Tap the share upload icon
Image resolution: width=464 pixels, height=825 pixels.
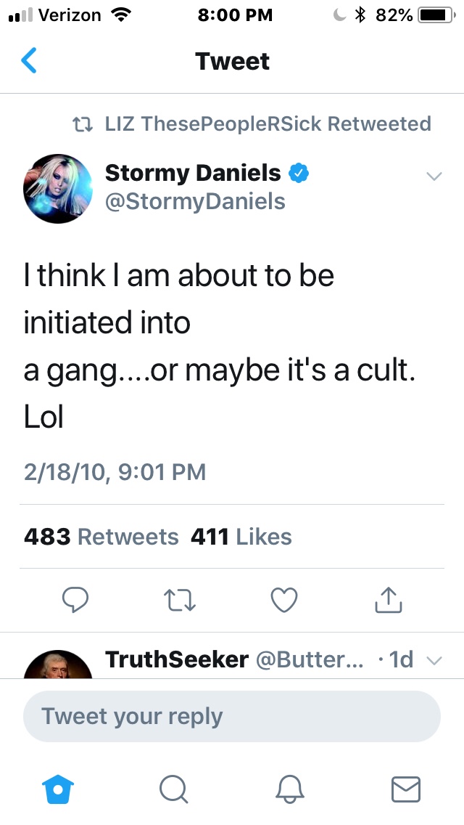388,599
